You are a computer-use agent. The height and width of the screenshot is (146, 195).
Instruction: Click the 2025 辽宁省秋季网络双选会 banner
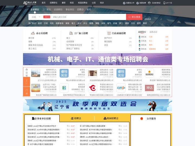(97, 105)
